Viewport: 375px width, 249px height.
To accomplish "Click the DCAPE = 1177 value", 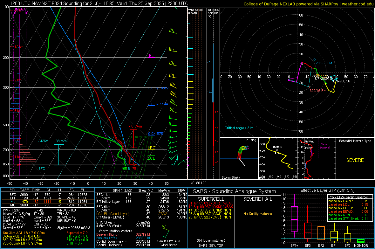I will [x=14, y=224].
